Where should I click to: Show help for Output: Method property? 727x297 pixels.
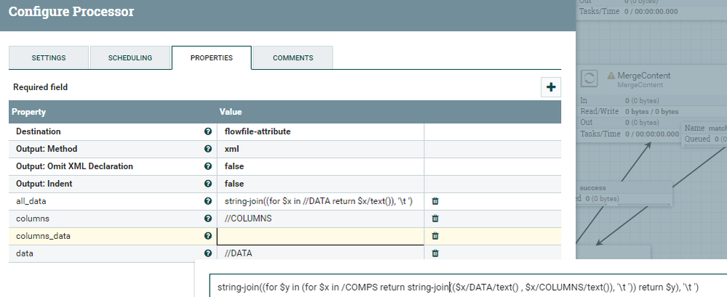tap(208, 149)
